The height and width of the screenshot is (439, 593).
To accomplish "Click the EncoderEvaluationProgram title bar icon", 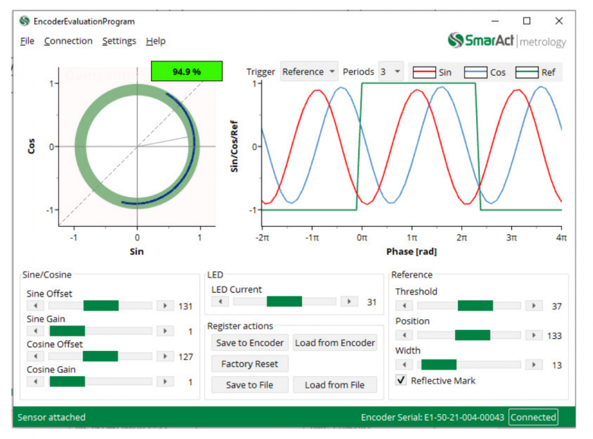I will click(24, 21).
